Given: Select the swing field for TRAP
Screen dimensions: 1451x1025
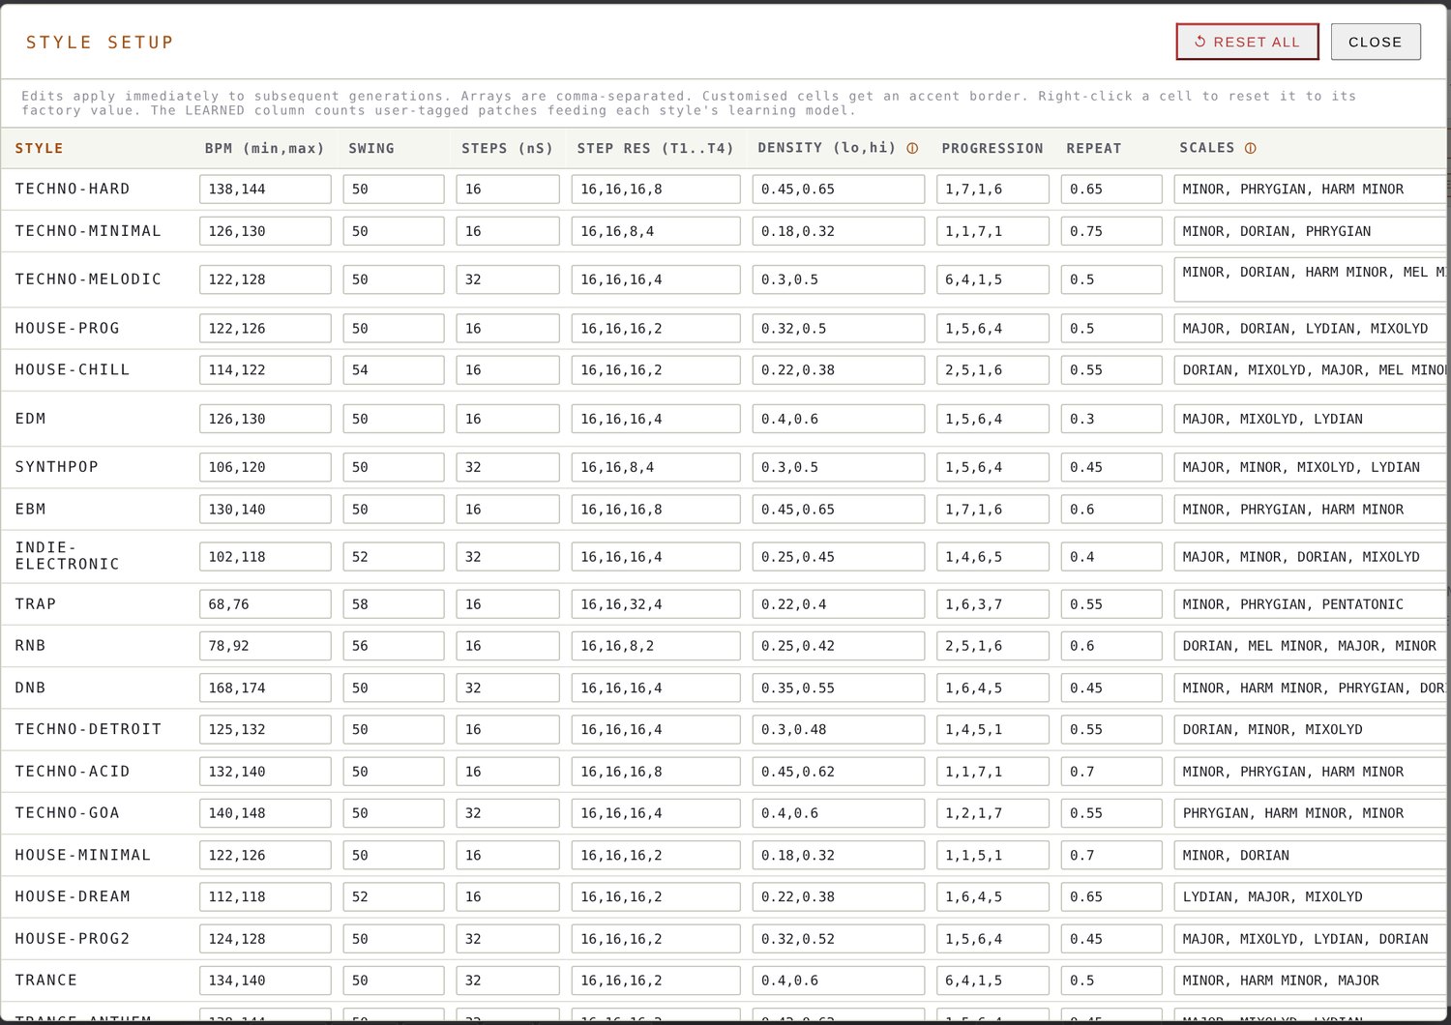Looking at the screenshot, I should click(393, 604).
